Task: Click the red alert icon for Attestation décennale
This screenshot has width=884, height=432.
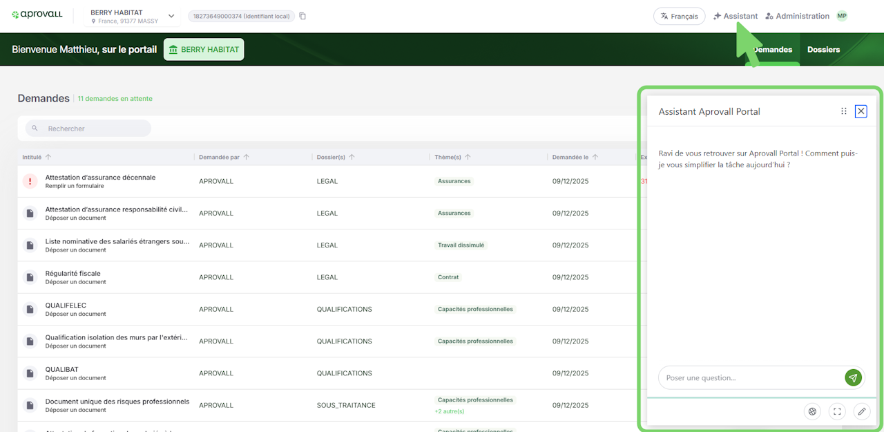Action: pyautogui.click(x=30, y=181)
